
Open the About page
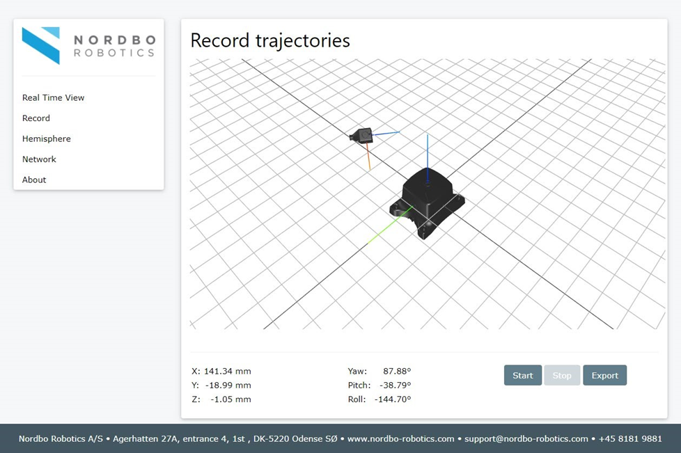34,180
